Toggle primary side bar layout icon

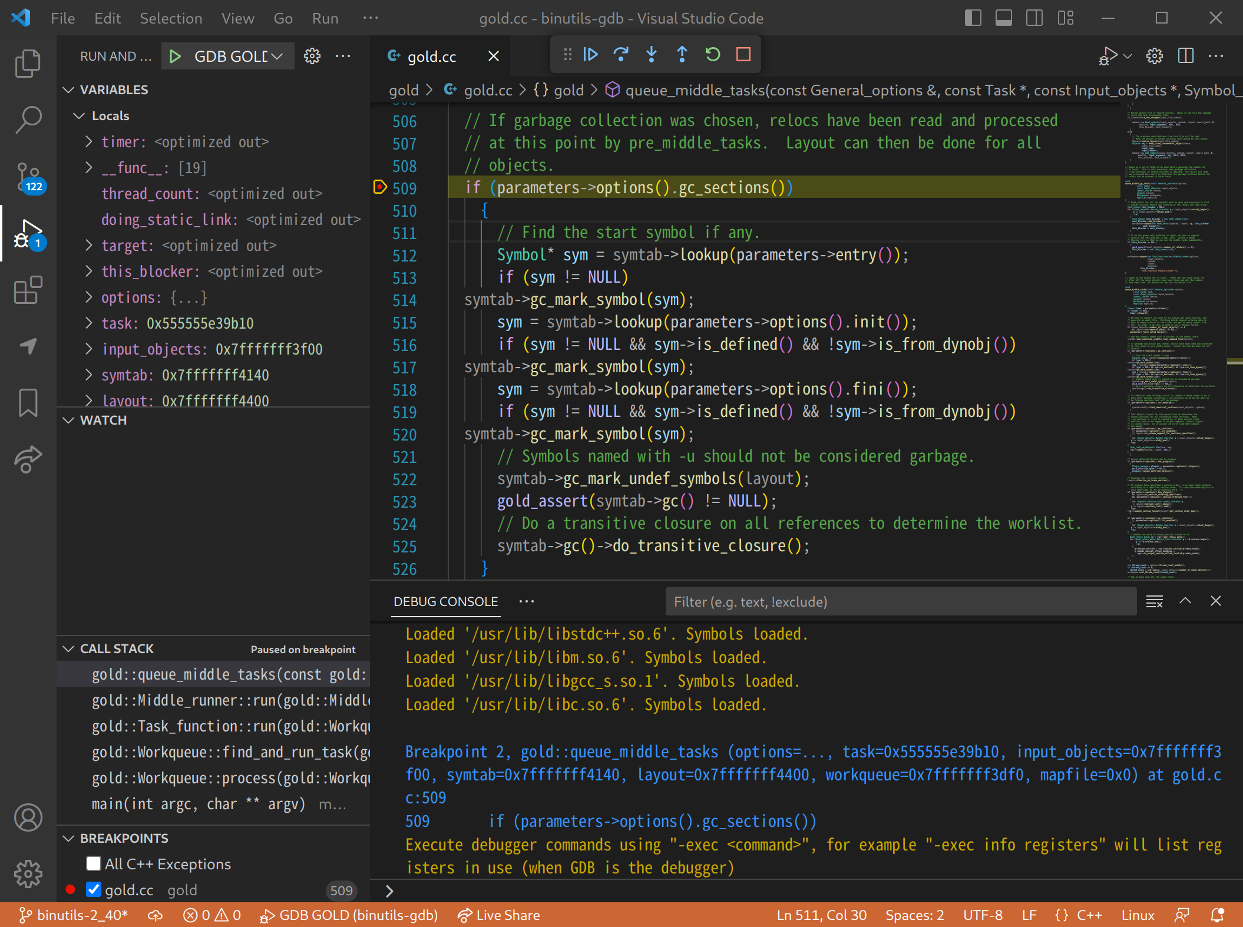(973, 18)
